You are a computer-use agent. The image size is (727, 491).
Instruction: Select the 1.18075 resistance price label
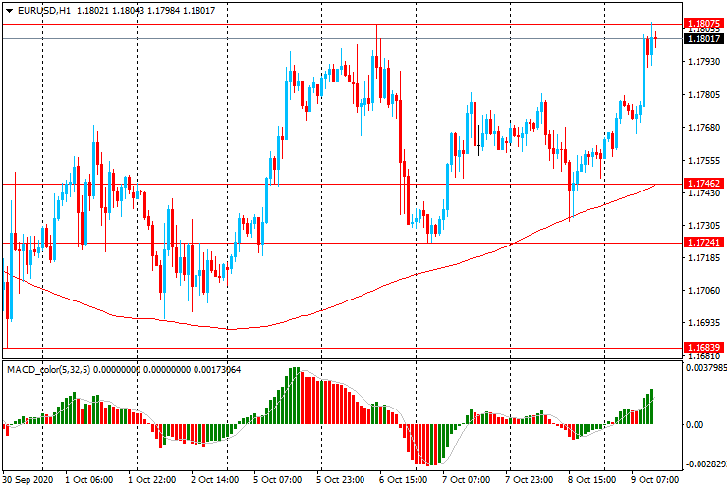coord(703,24)
